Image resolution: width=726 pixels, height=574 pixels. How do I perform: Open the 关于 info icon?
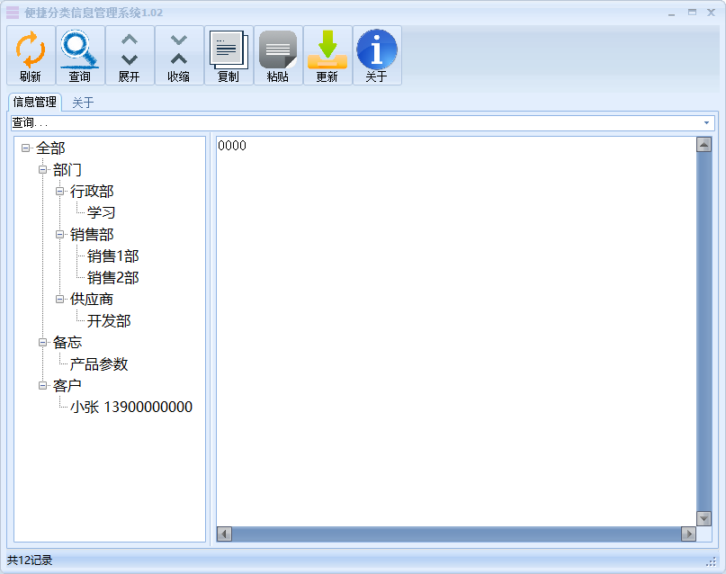(x=376, y=49)
